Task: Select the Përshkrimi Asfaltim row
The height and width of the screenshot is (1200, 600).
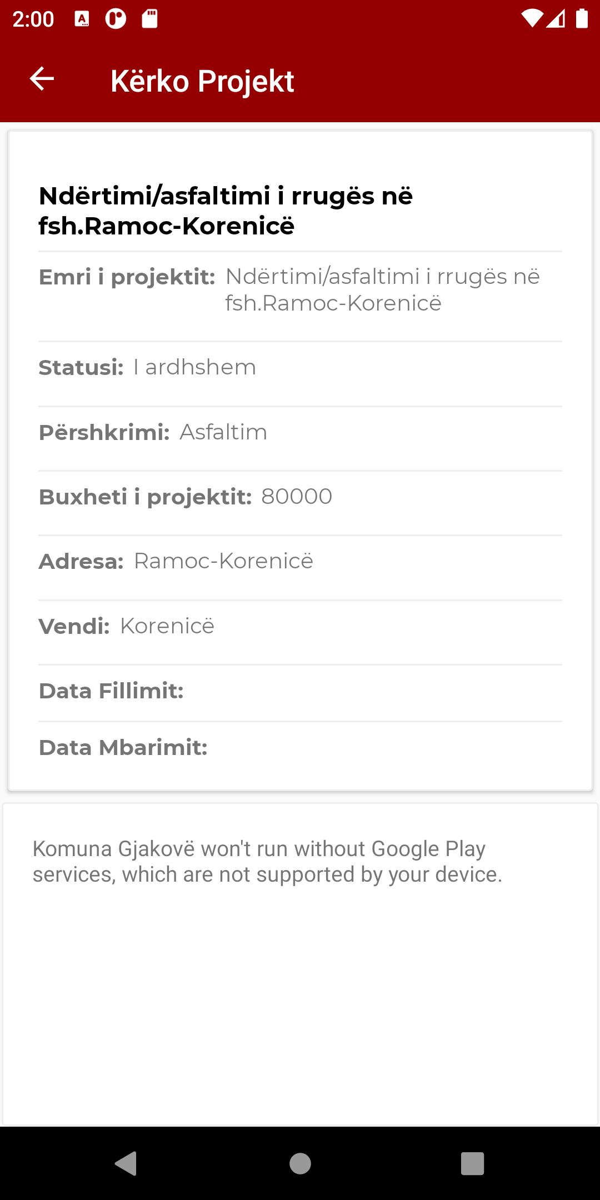Action: [x=300, y=439]
